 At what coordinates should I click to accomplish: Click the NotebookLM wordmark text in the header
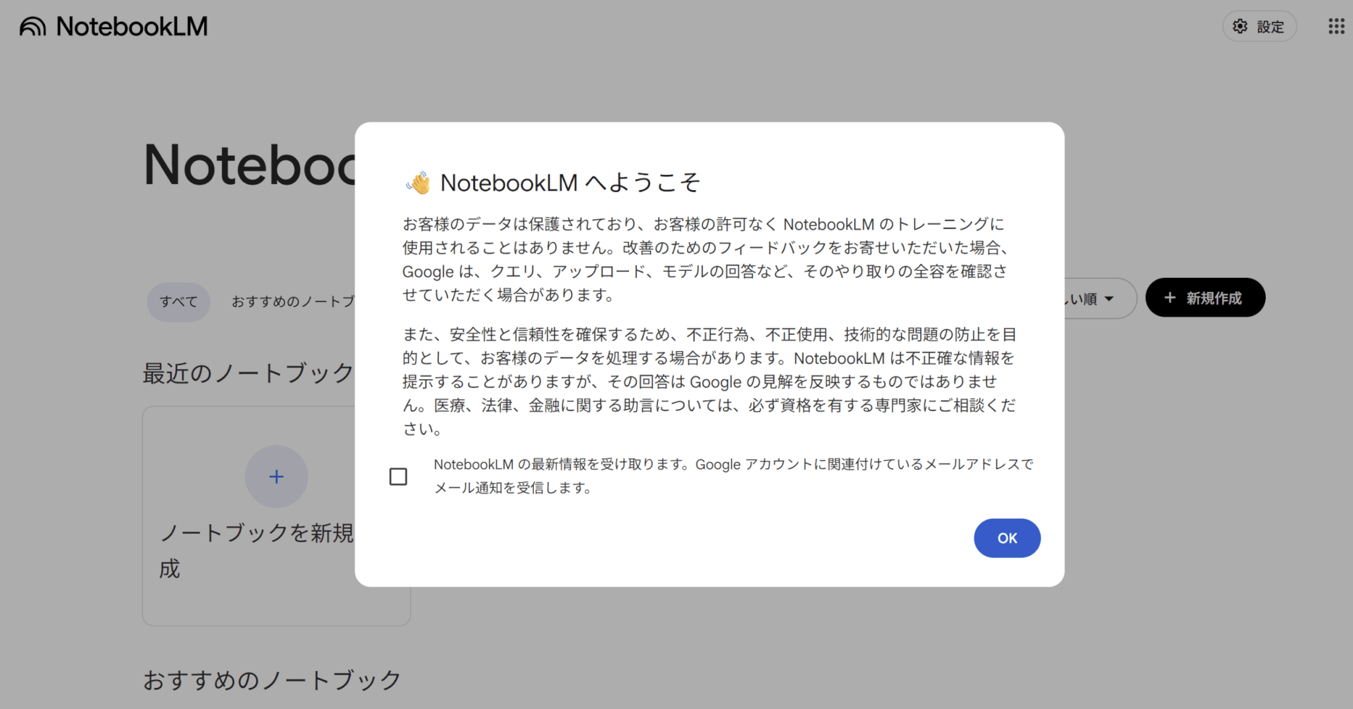click(x=131, y=26)
